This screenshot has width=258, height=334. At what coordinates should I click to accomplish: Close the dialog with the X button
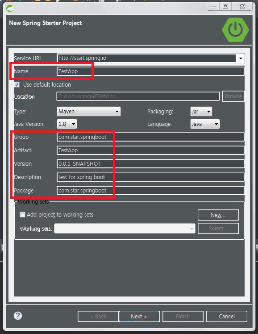pos(242,6)
